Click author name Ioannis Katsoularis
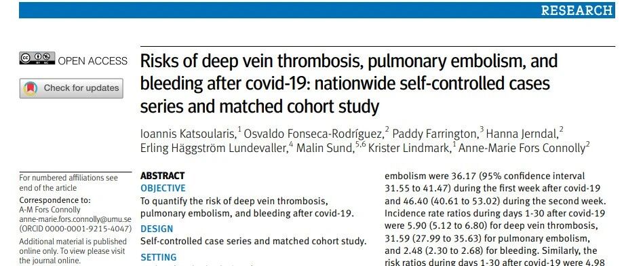This screenshot has height=266, width=624. click(x=189, y=134)
